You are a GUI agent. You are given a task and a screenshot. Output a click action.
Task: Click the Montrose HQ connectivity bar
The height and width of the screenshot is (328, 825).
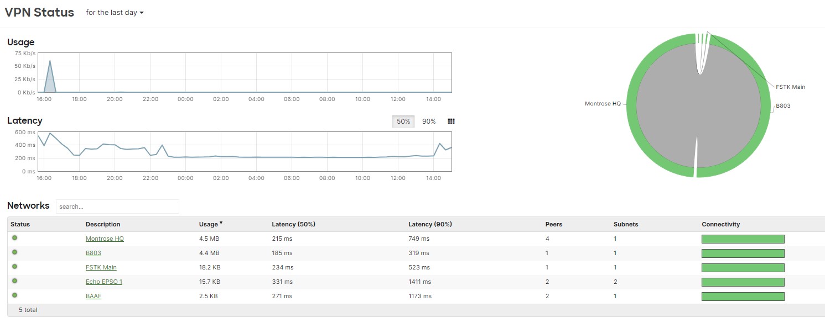(743, 239)
